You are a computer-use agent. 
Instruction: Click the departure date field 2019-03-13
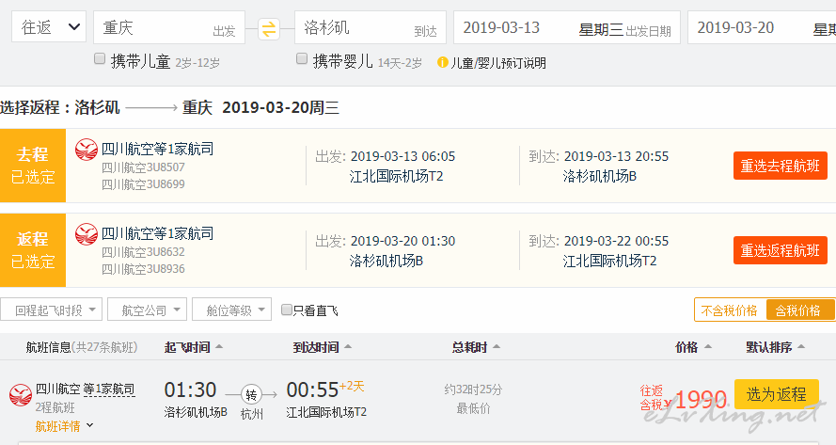[567, 27]
